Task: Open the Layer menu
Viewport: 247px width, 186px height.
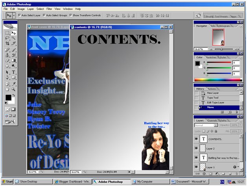Action: tap(30, 9)
